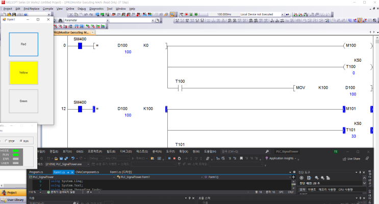Click the Stop debugging icon in Visual Studio
Screen dimensions: 379x204
pos(174,159)
